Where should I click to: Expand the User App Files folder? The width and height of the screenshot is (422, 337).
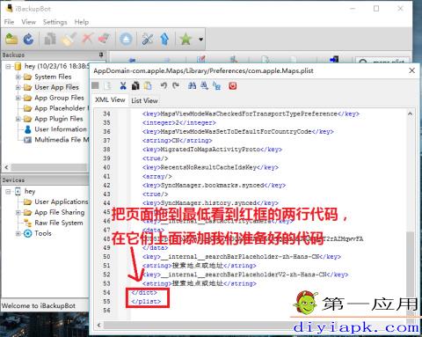point(18,87)
